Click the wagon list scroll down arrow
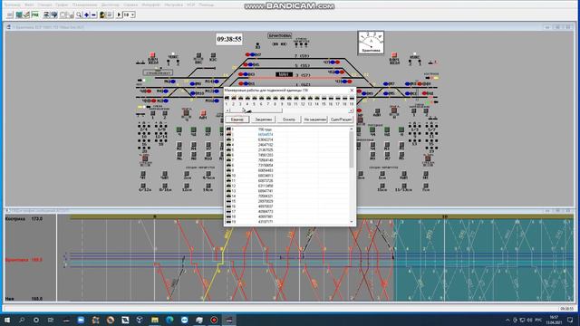This screenshot has width=580, height=326. (352, 222)
